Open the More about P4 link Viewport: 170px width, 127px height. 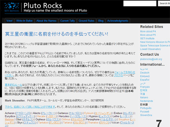pos(148,31)
